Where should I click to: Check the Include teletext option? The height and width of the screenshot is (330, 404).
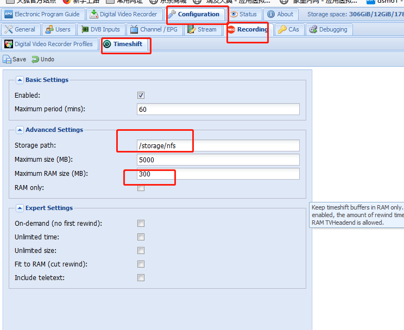tap(141, 278)
